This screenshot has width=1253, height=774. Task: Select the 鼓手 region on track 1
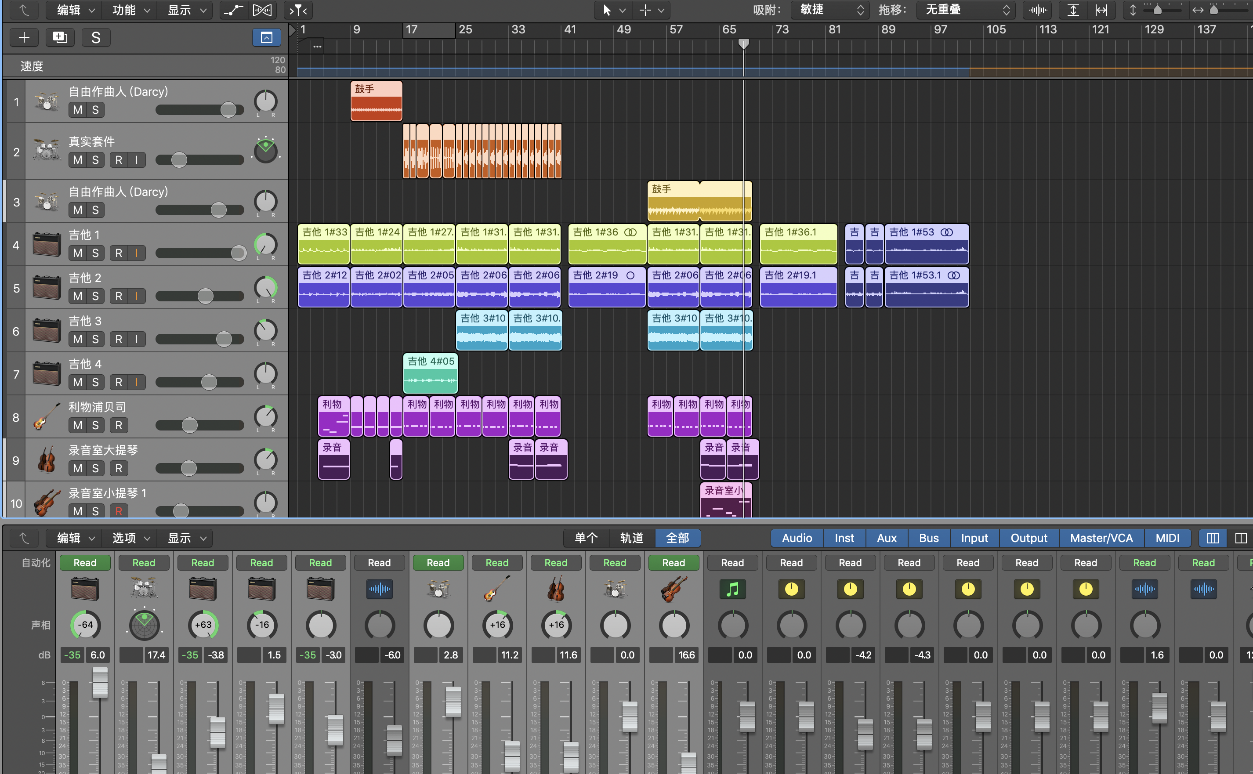coord(376,101)
